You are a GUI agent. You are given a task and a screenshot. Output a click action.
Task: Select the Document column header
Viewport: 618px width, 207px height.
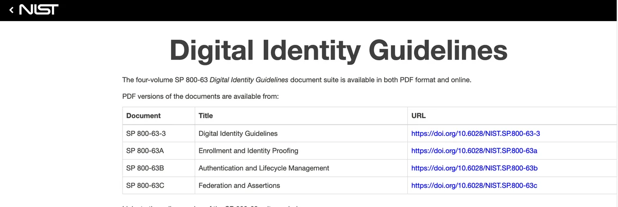pos(159,116)
